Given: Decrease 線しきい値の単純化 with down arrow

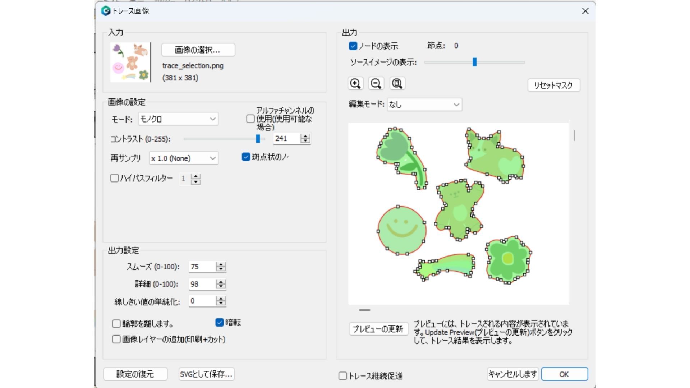Looking at the screenshot, I should (221, 303).
